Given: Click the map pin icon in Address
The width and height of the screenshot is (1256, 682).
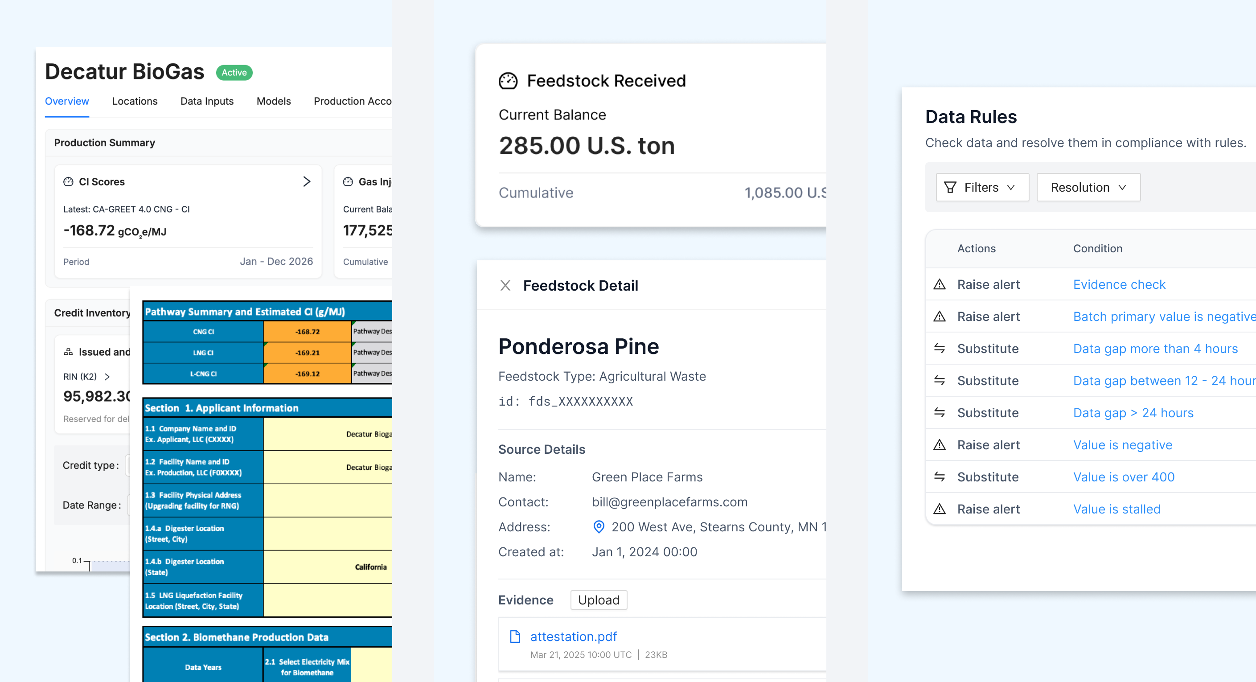Looking at the screenshot, I should click(598, 526).
